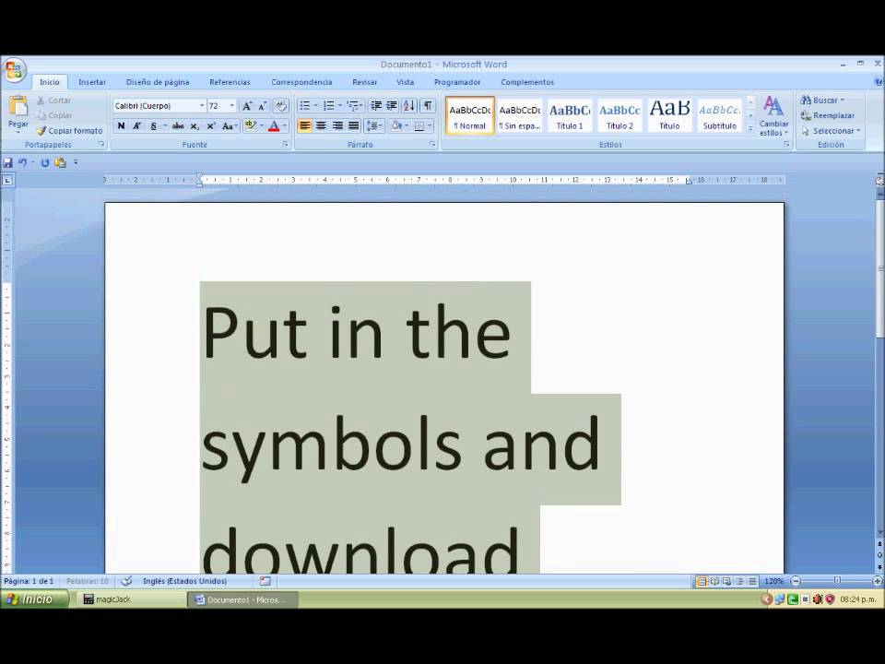Open numbered list dropdown

[x=340, y=105]
